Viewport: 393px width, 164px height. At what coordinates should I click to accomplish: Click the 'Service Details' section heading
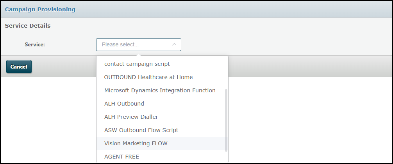[28, 26]
